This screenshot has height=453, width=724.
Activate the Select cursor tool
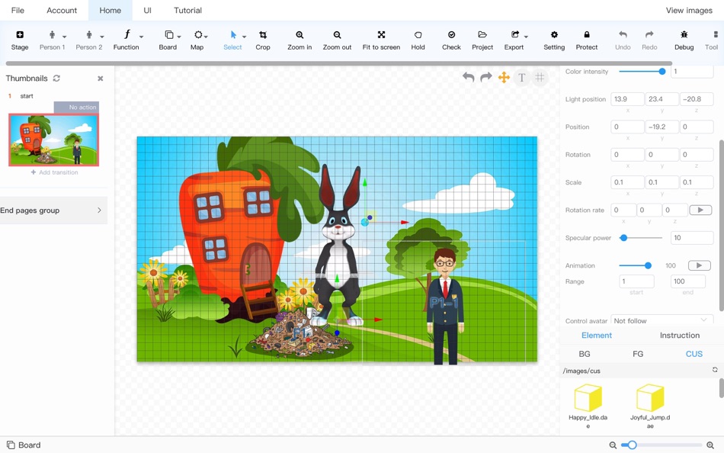tap(232, 40)
